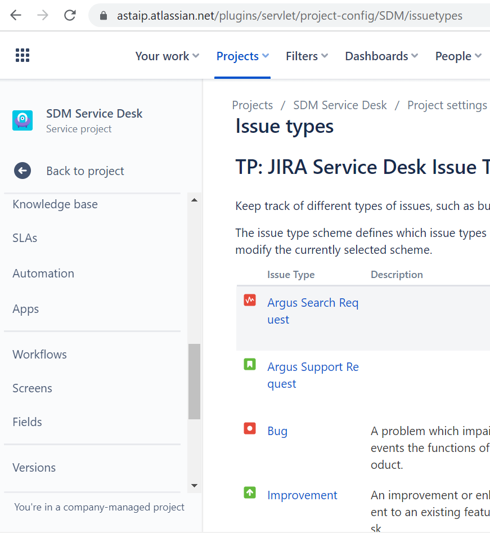The height and width of the screenshot is (533, 490).
Task: Open Knowledge base settings in sidebar
Action: [55, 204]
